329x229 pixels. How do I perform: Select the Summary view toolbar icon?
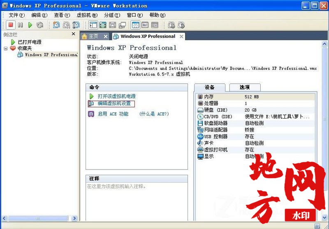[136, 25]
